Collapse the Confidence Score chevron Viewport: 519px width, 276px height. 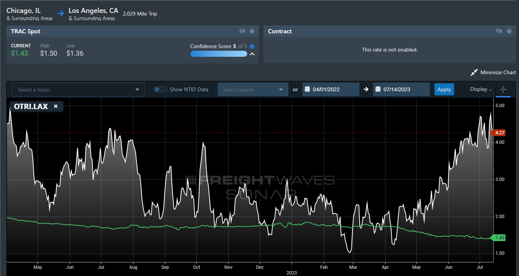tap(252, 54)
